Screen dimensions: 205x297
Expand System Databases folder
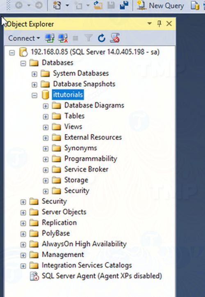pyautogui.click(x=34, y=74)
